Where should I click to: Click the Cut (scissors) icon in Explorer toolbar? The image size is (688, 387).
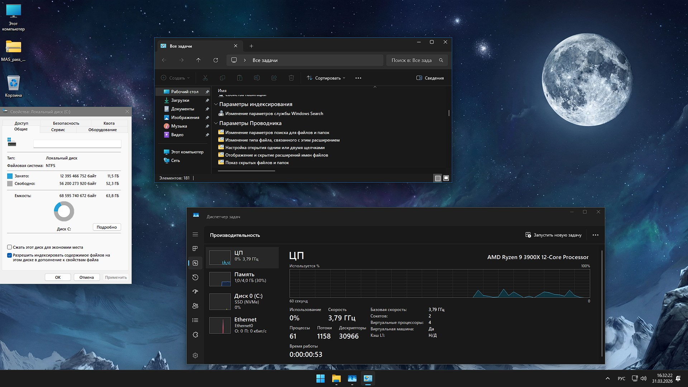pyautogui.click(x=205, y=78)
